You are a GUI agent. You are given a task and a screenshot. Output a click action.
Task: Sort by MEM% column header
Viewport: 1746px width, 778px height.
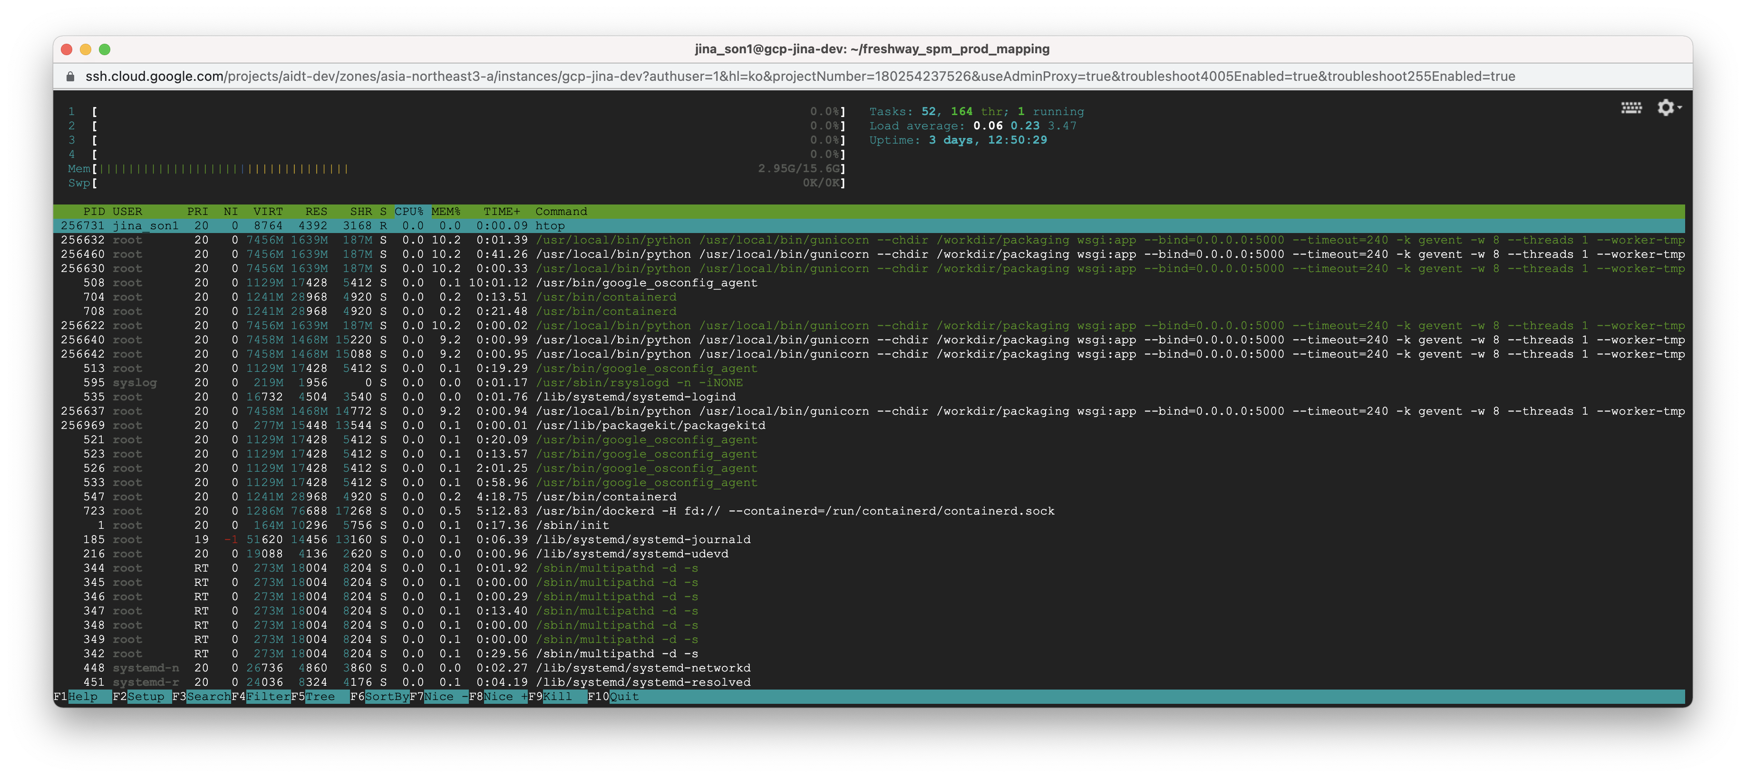coord(446,212)
